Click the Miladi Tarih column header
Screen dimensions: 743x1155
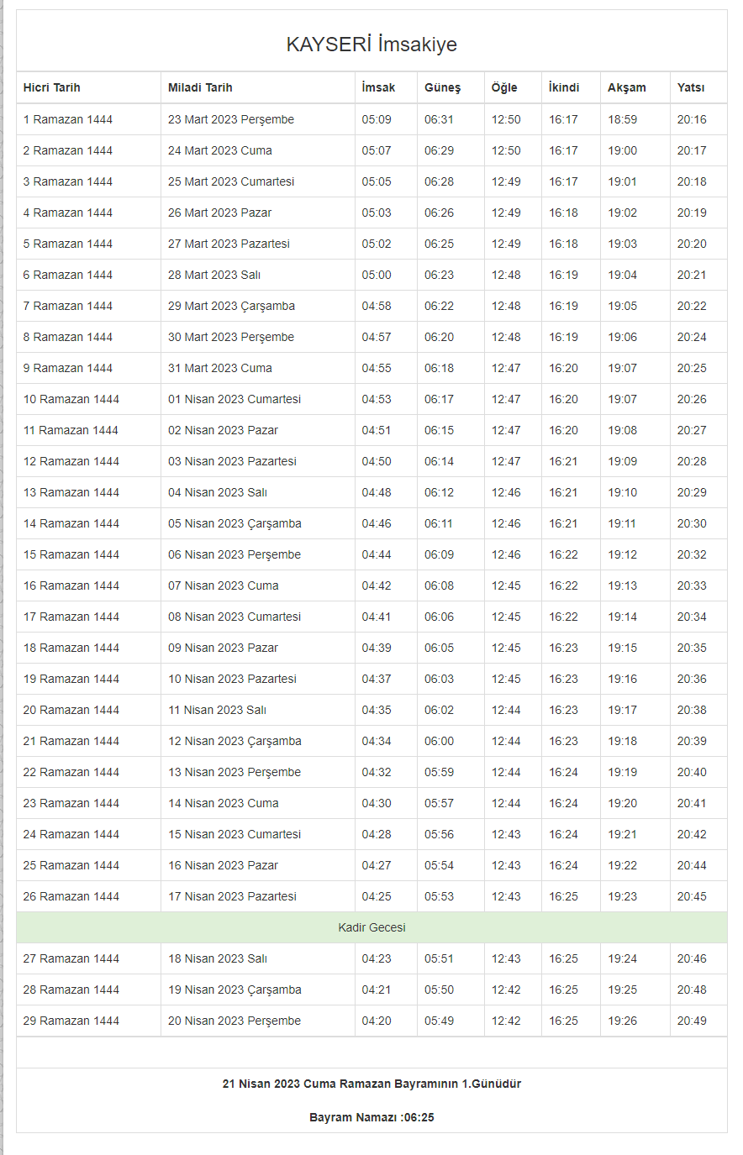[200, 87]
